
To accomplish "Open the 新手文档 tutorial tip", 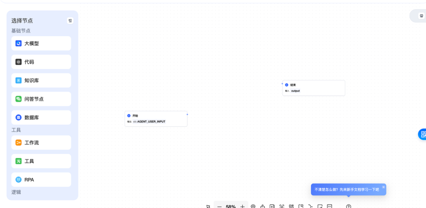I will (346, 190).
